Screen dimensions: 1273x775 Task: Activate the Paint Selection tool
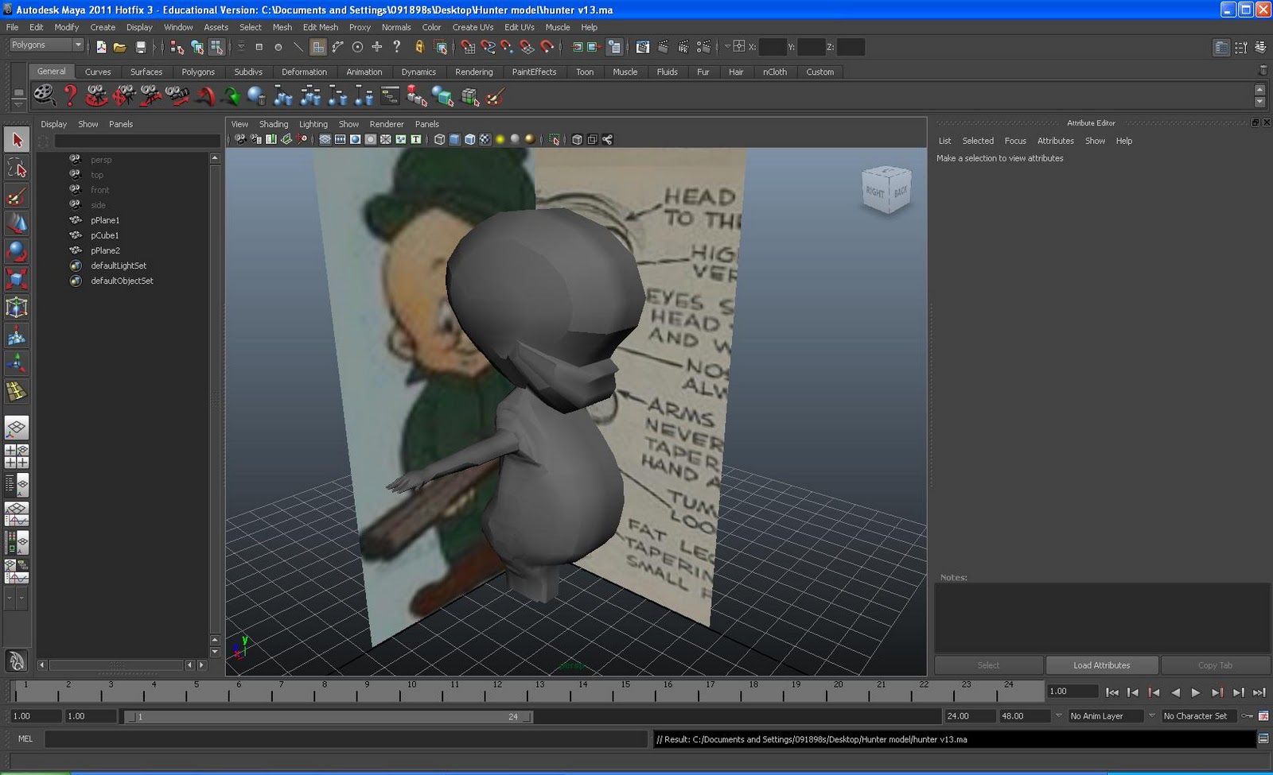pyautogui.click(x=17, y=196)
